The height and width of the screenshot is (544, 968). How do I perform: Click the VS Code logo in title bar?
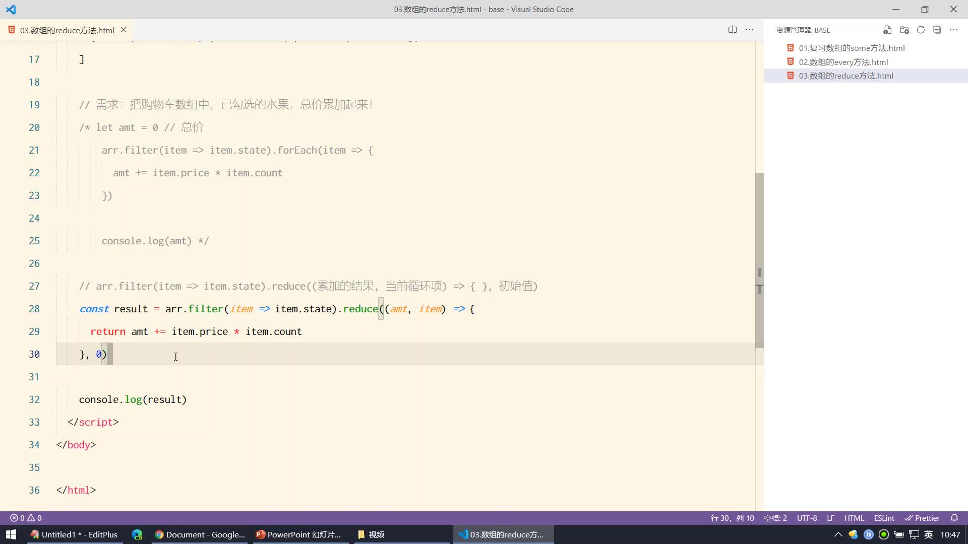point(11,9)
